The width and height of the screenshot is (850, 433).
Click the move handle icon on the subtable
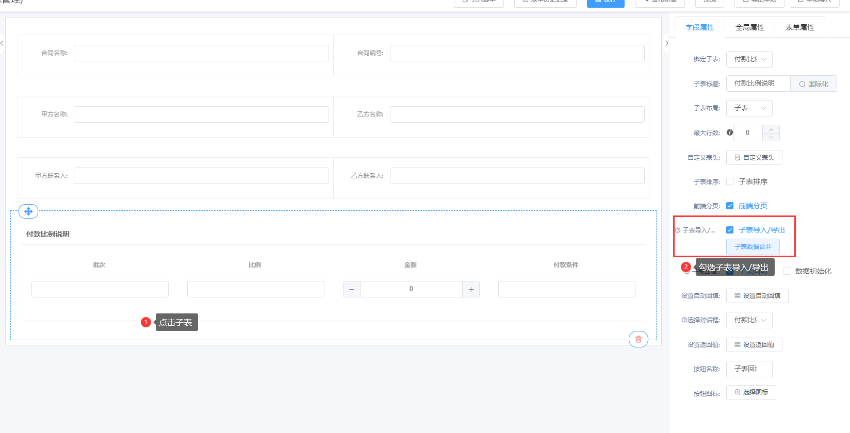28,211
